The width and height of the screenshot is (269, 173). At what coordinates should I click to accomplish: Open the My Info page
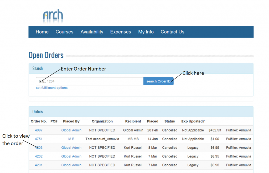pyautogui.click(x=146, y=32)
